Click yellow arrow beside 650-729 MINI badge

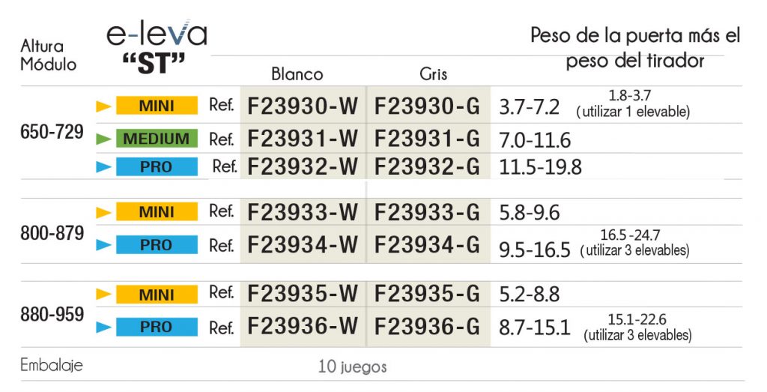pos(103,107)
